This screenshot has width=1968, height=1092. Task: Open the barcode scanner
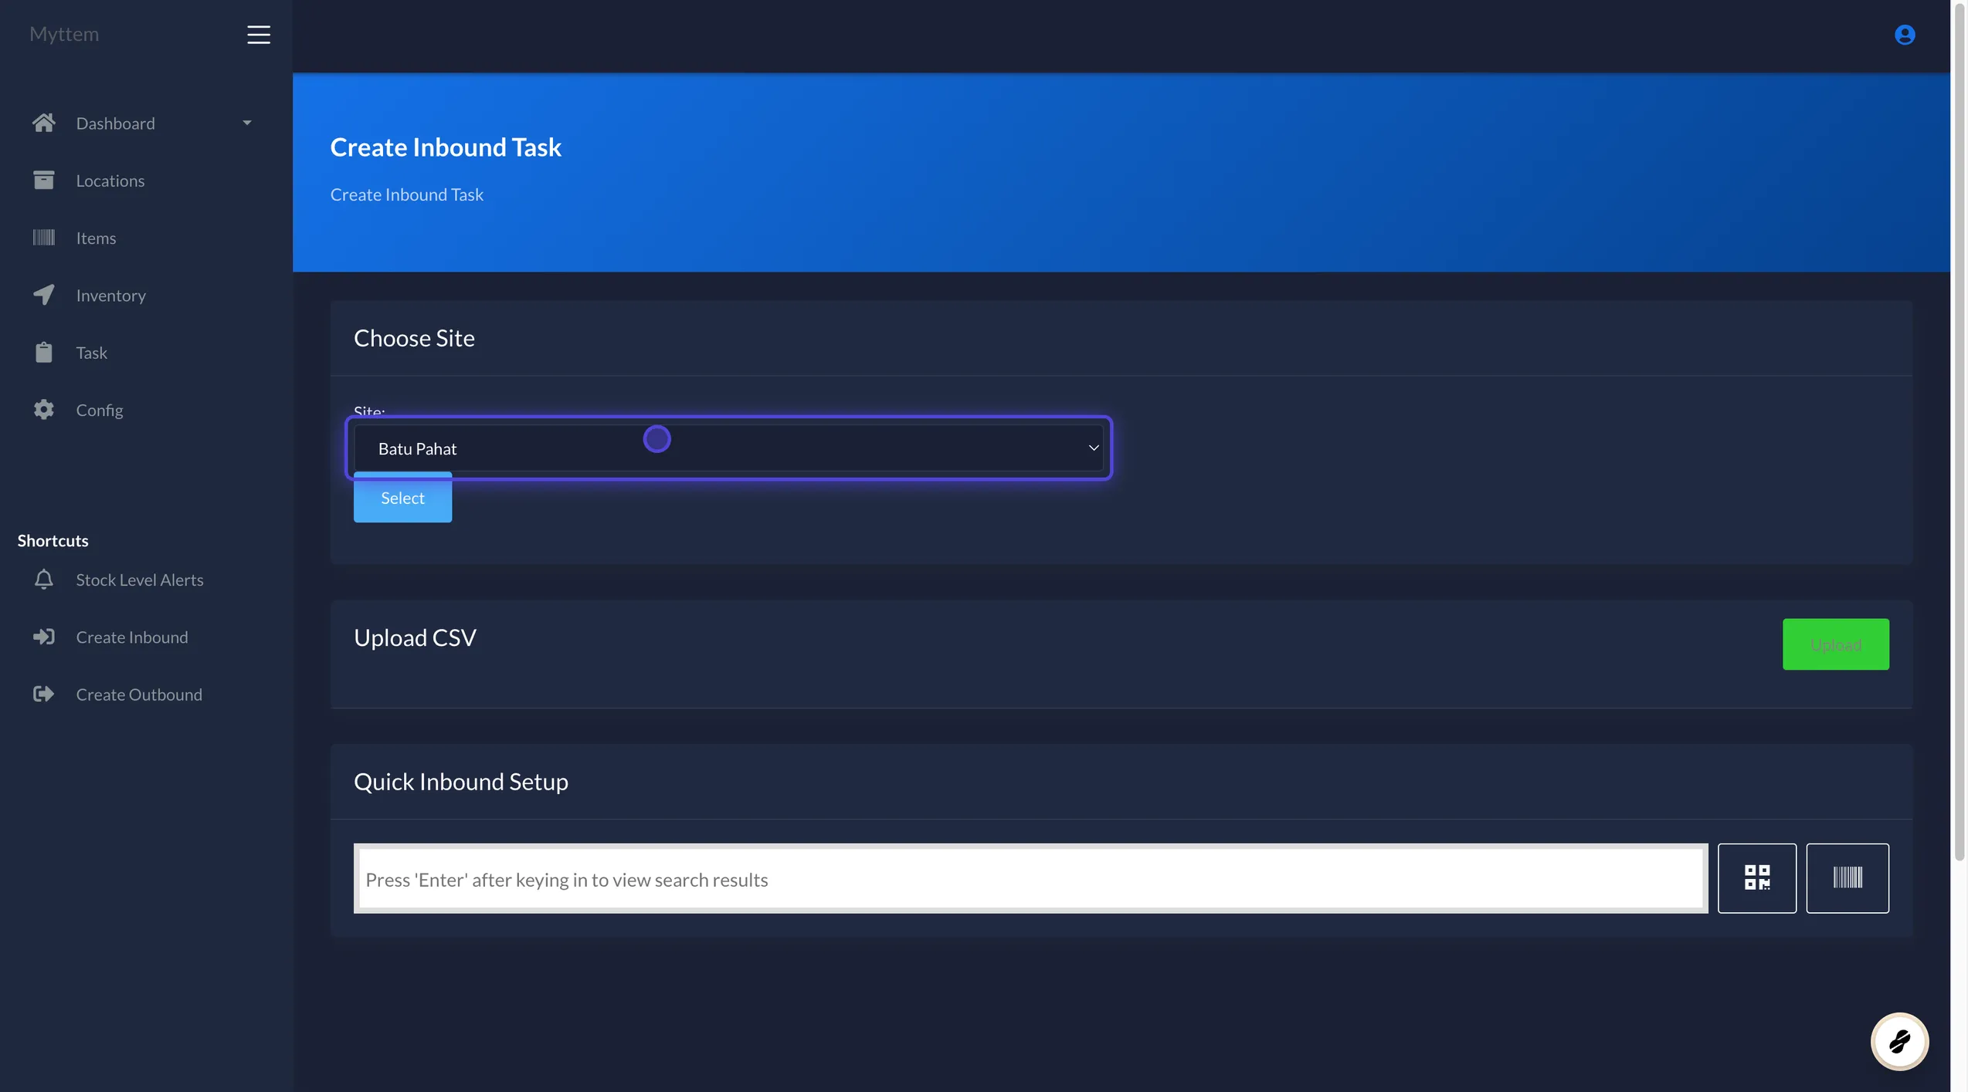click(1847, 877)
